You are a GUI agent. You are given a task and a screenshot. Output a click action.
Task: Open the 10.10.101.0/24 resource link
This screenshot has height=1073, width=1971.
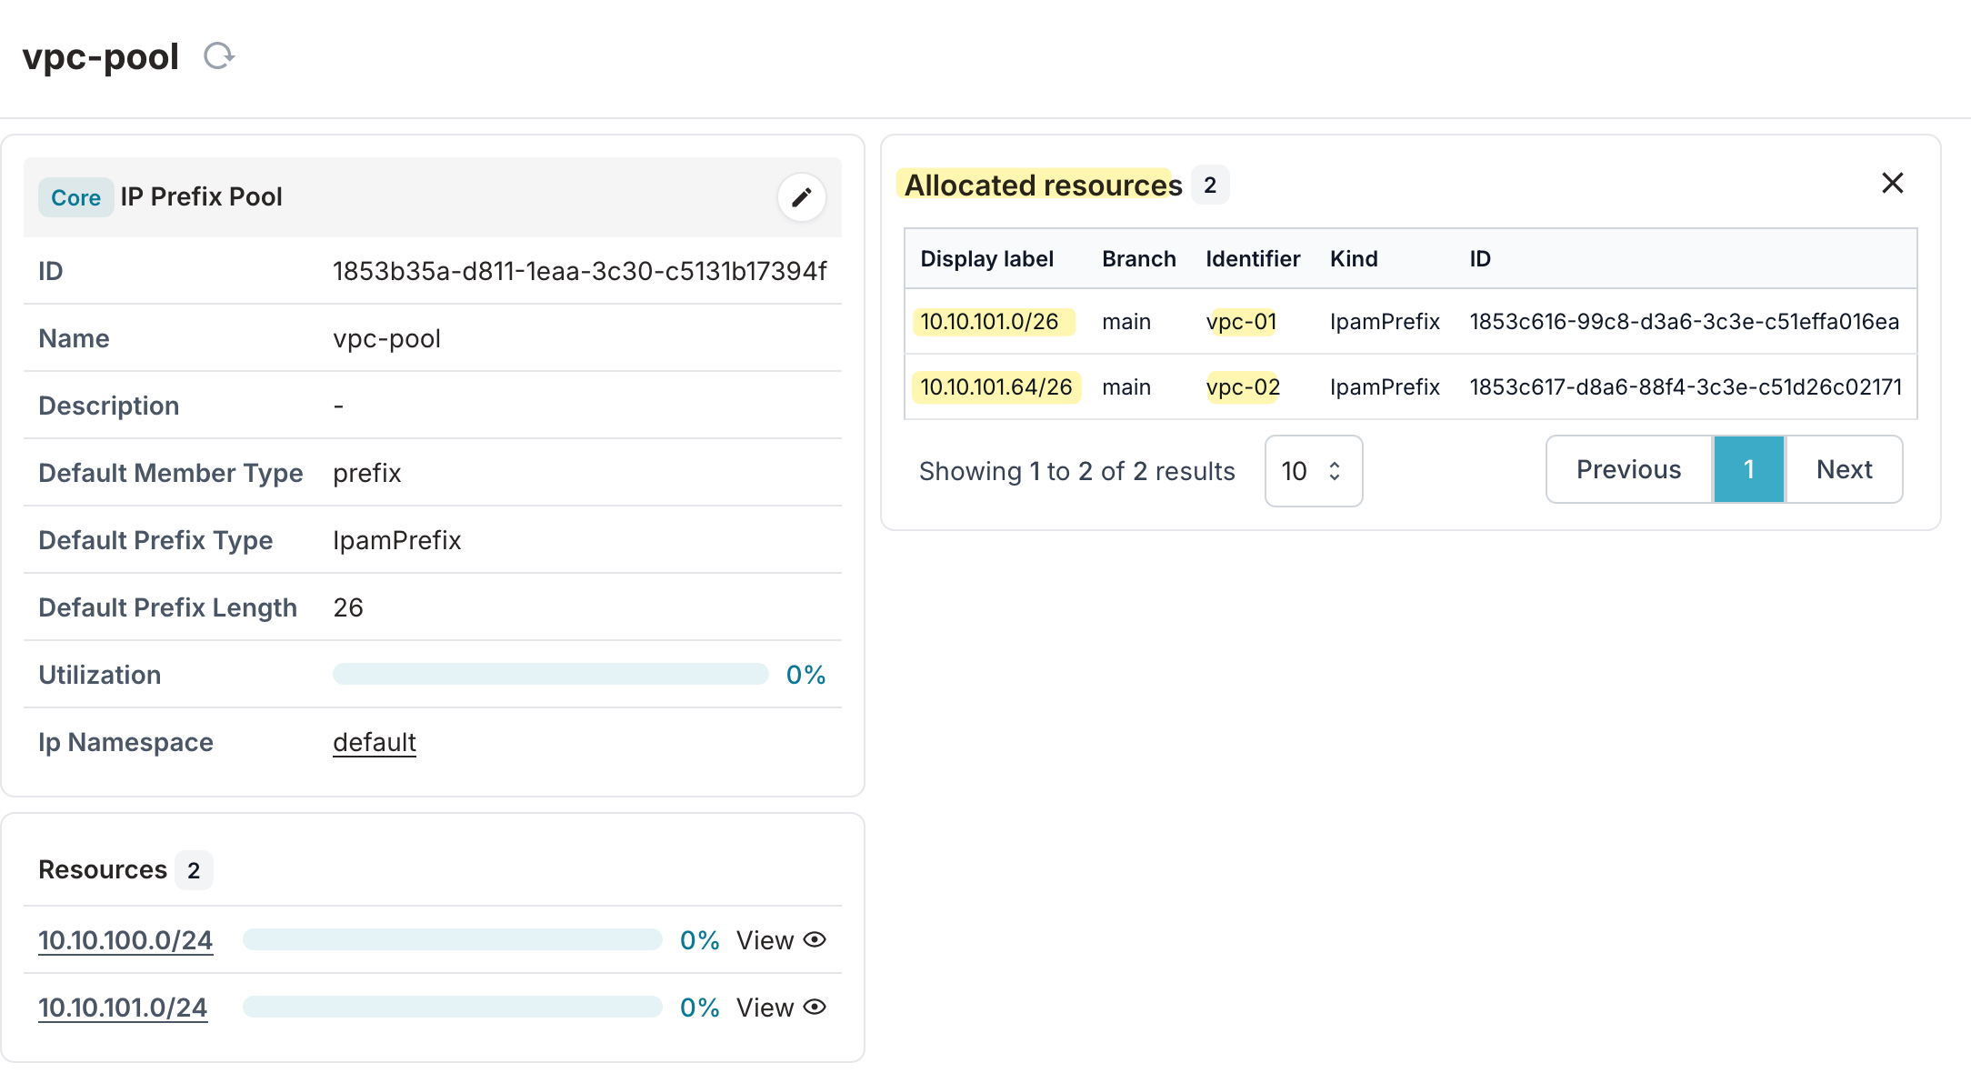(123, 1008)
